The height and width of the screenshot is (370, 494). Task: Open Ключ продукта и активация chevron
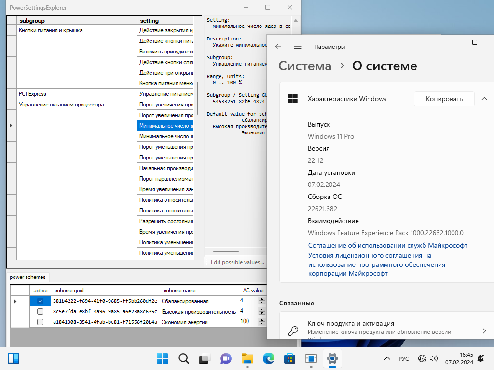484,330
